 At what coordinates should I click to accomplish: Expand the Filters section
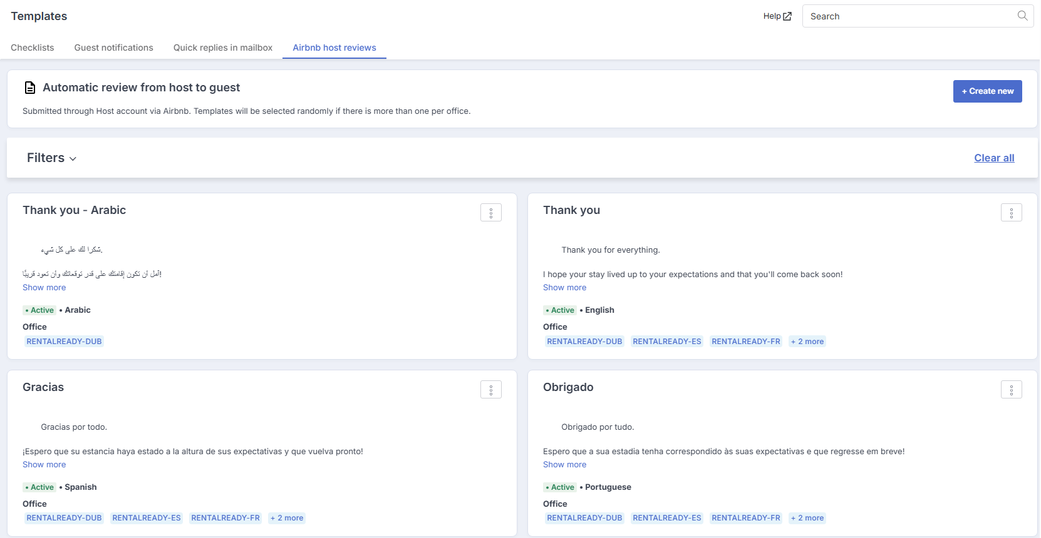click(51, 158)
